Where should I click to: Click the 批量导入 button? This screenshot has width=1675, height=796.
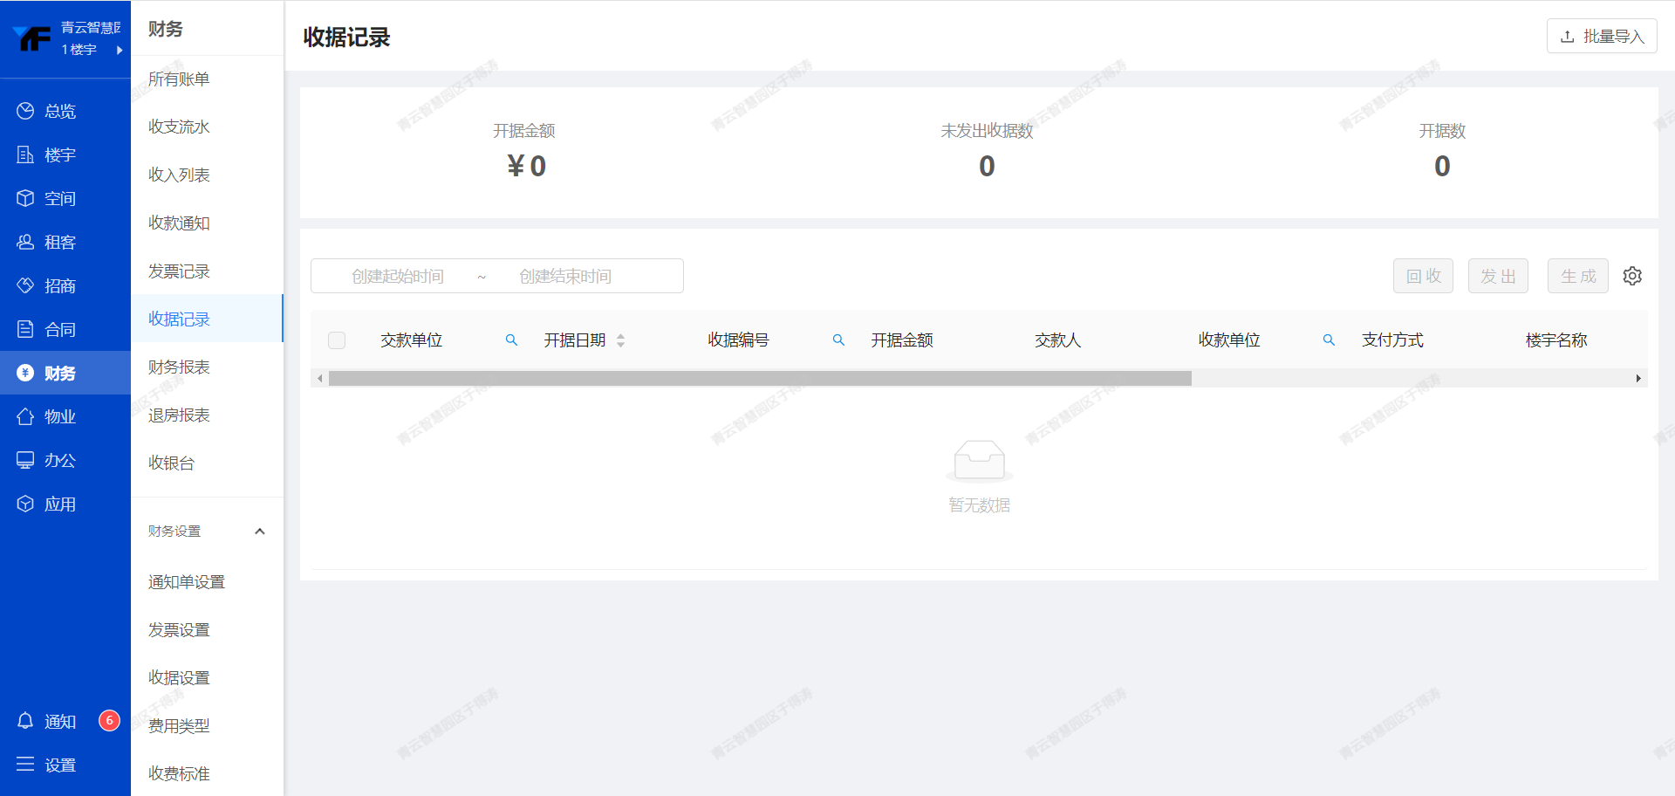point(1602,37)
